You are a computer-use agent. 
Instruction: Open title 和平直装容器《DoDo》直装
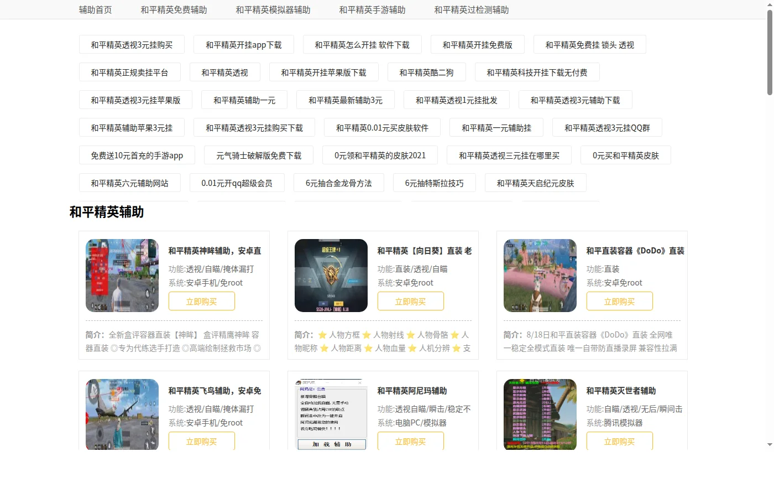[635, 251]
